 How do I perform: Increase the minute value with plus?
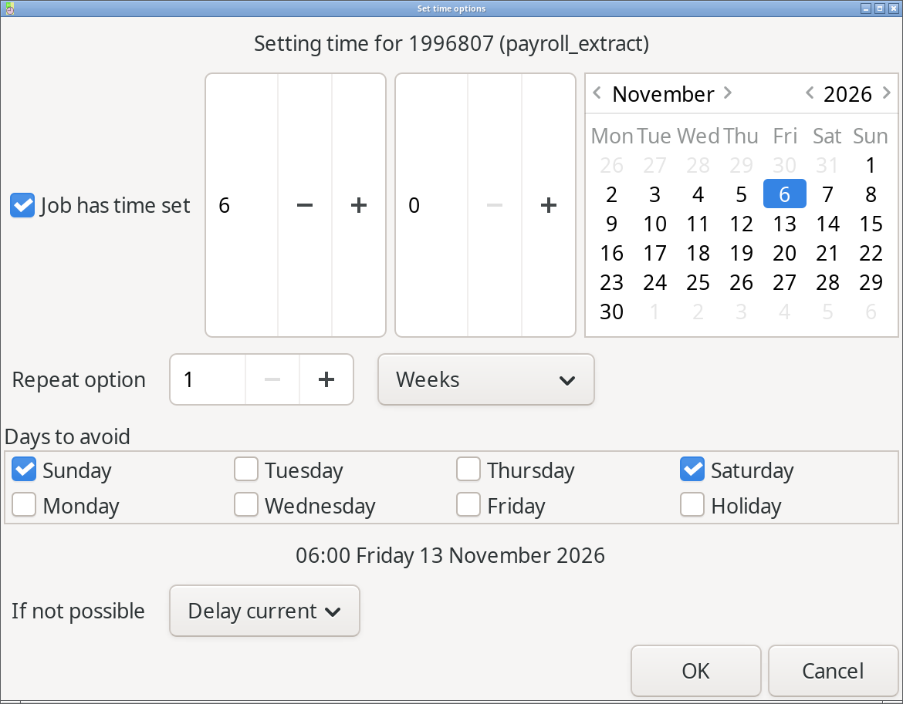[549, 205]
